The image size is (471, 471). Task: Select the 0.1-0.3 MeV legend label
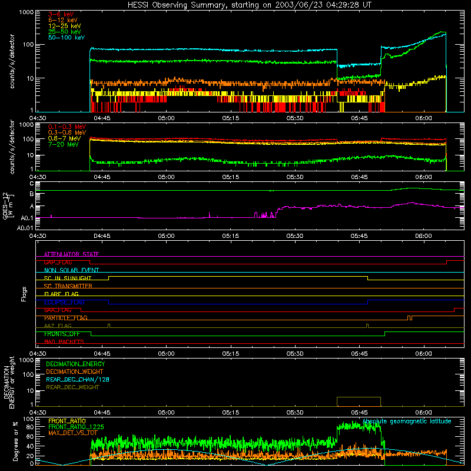point(67,127)
